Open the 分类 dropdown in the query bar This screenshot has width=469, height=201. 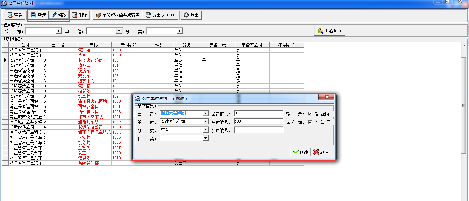(180, 31)
